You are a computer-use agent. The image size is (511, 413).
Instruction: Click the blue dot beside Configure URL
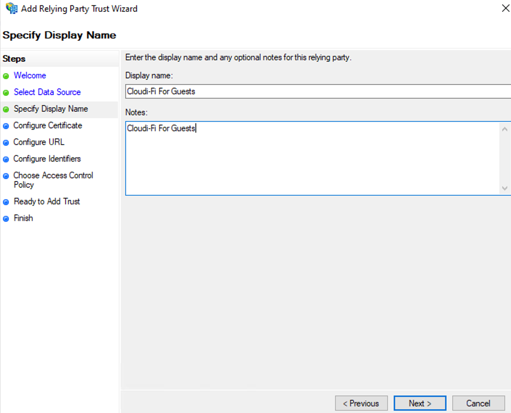[x=6, y=142]
